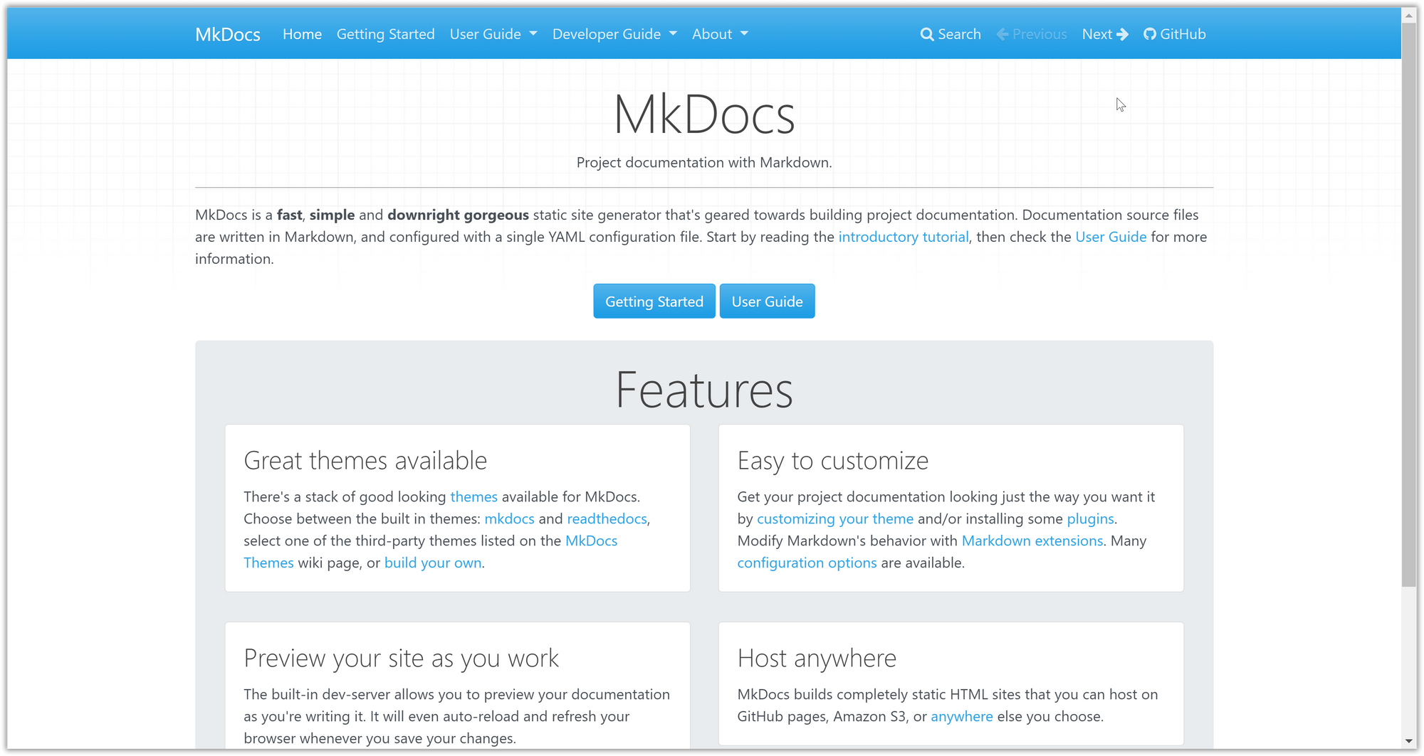1424x756 pixels.
Task: Open Getting Started in the navbar
Action: [385, 34]
